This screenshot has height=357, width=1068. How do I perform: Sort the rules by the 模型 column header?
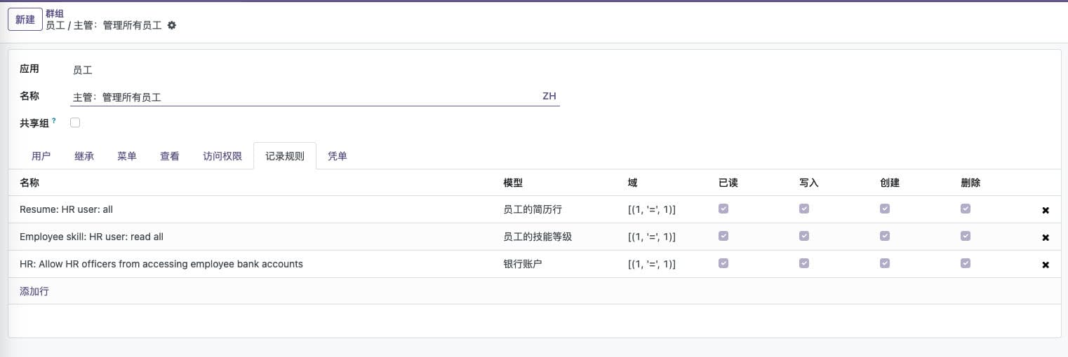[x=513, y=183]
